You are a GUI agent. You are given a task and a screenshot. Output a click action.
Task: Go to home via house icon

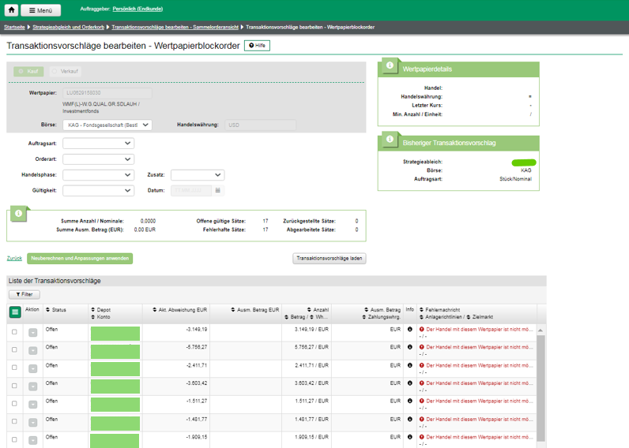click(x=11, y=10)
